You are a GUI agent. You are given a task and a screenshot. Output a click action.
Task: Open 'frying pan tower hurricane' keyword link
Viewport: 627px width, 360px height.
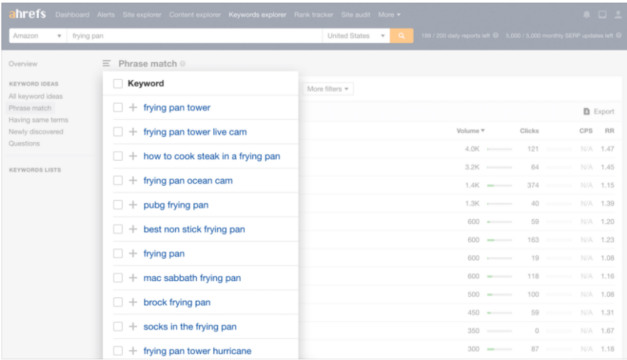click(x=197, y=351)
